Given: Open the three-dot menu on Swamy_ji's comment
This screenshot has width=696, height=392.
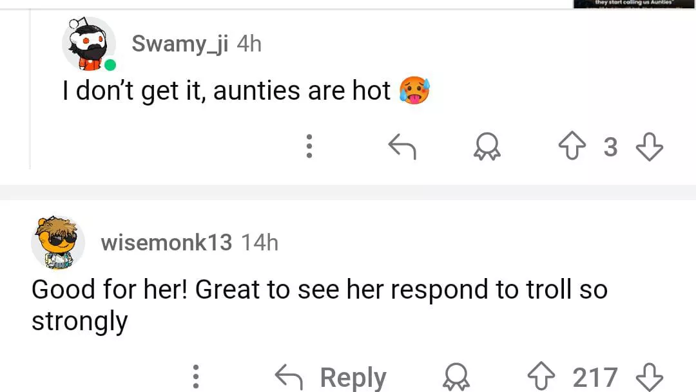Looking at the screenshot, I should [309, 147].
